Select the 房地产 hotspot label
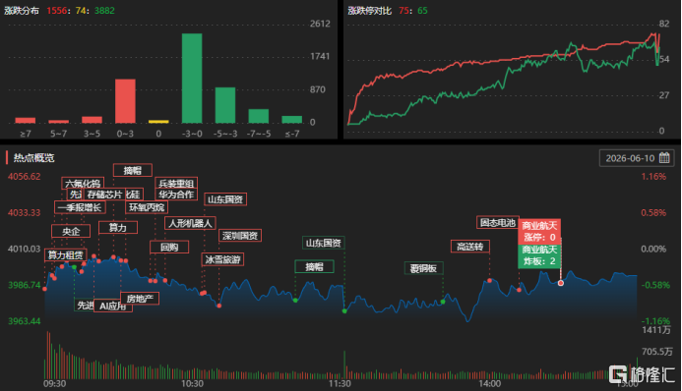The image size is (682, 391). pos(140,299)
